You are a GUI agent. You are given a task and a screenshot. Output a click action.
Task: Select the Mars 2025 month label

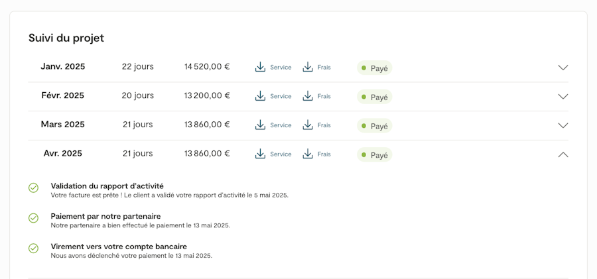click(x=63, y=125)
